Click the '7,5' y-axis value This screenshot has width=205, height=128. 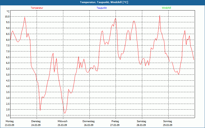coord(8,46)
